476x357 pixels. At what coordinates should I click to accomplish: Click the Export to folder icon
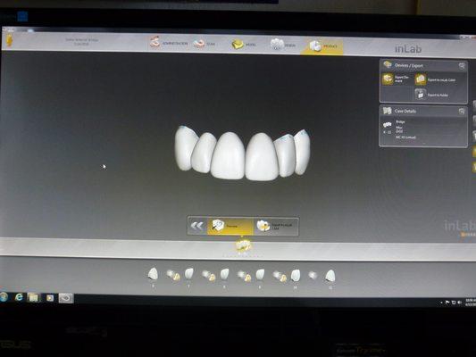point(421,95)
